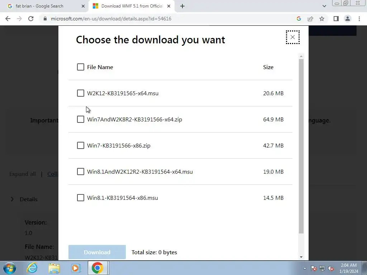Image resolution: width=367 pixels, height=275 pixels.
Task: Expand the Details section chevron
Action: (12, 199)
